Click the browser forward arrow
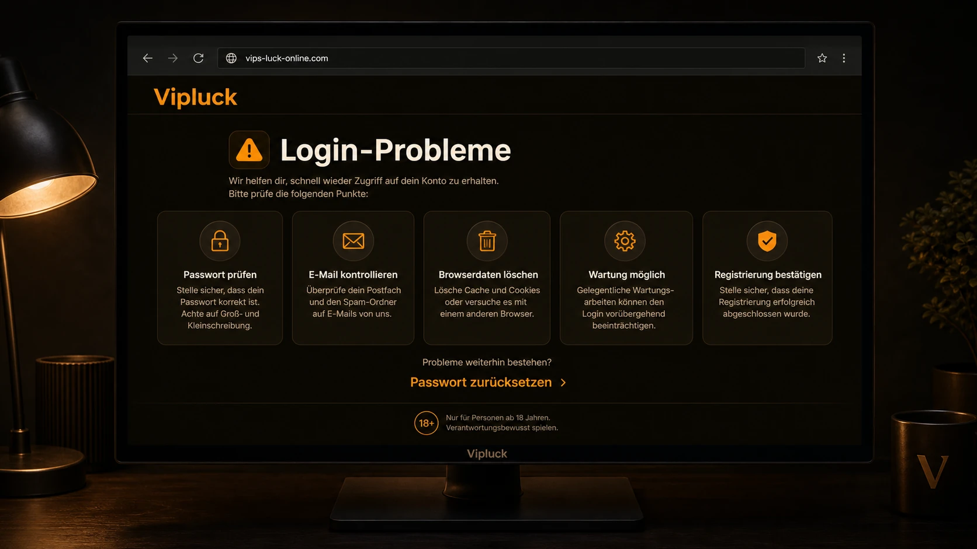The width and height of the screenshot is (977, 549). (172, 58)
